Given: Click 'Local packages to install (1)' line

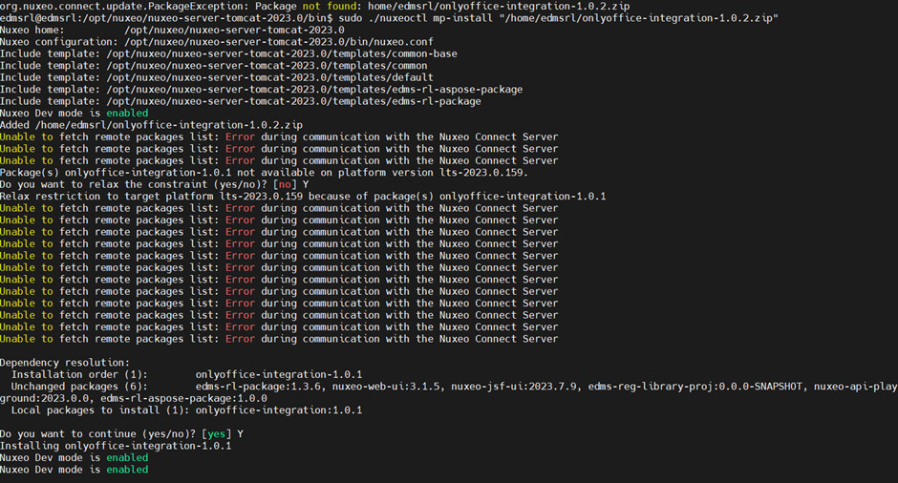Looking at the screenshot, I should click(x=186, y=409).
